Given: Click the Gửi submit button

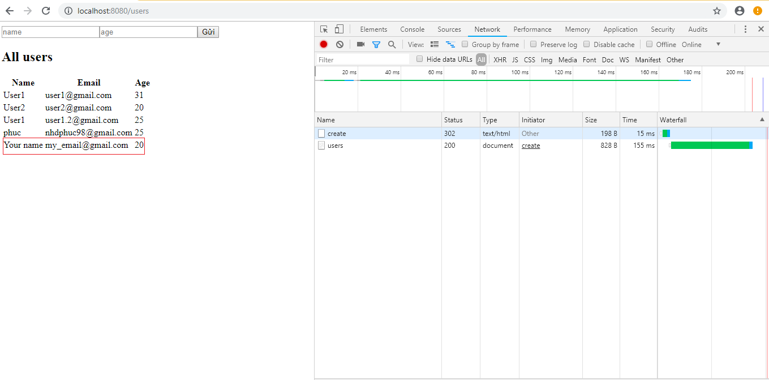Looking at the screenshot, I should point(208,32).
